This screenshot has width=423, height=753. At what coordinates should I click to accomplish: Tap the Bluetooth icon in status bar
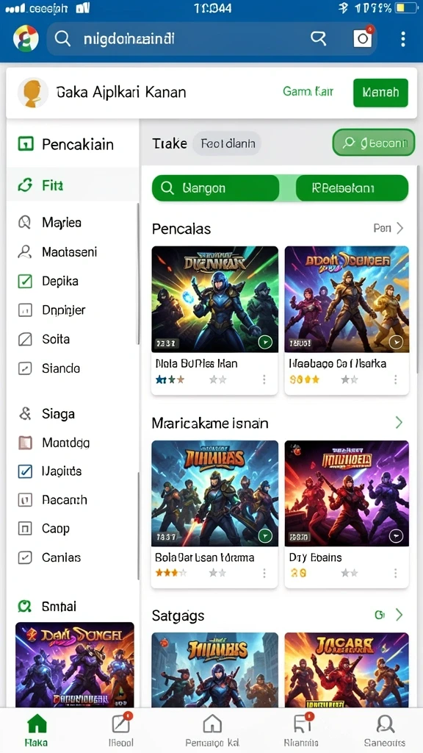[x=343, y=7]
